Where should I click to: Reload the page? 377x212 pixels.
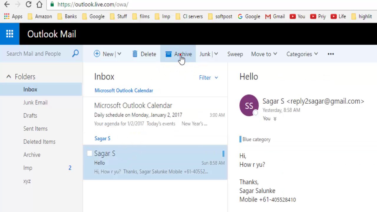(x=29, y=4)
